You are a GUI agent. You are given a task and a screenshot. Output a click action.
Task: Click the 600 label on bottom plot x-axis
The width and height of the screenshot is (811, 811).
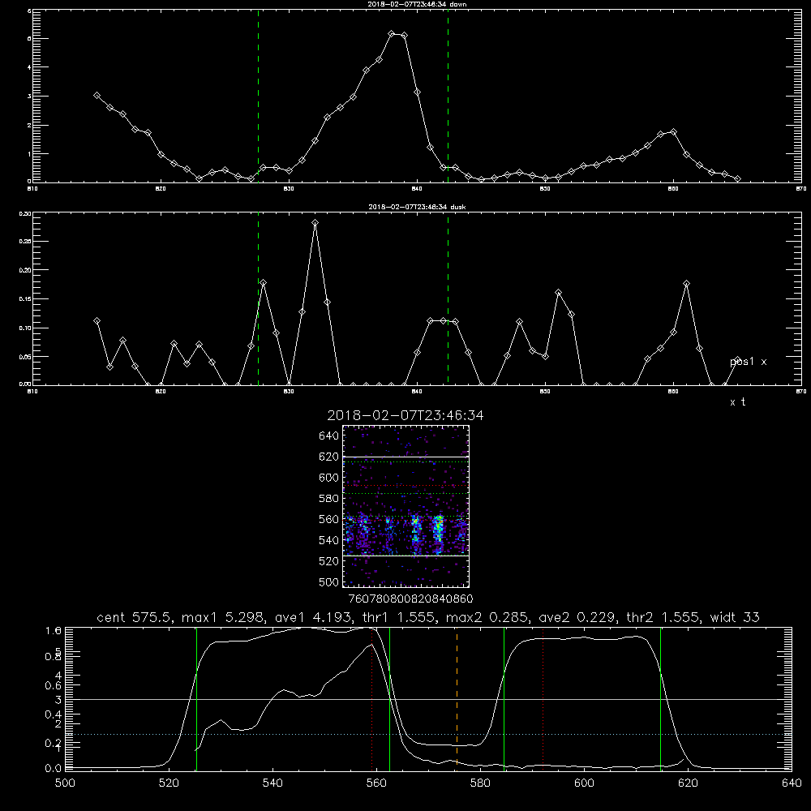click(x=585, y=783)
